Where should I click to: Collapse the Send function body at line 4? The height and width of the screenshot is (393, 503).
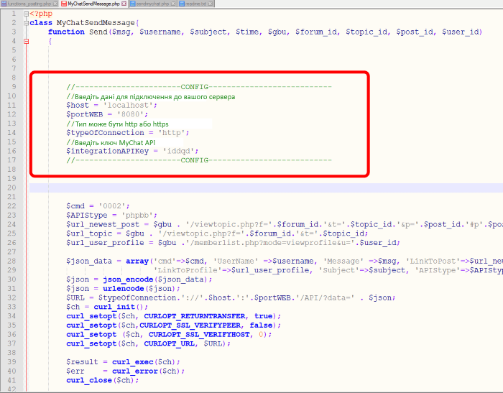click(27, 42)
